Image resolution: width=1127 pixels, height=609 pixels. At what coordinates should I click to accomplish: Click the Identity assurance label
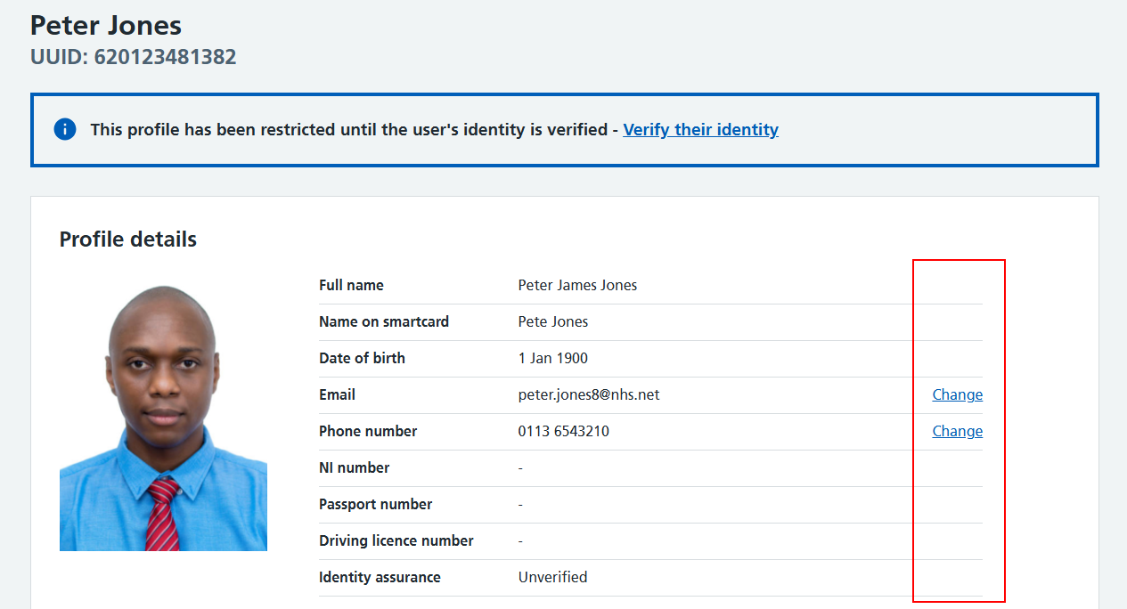pos(380,577)
